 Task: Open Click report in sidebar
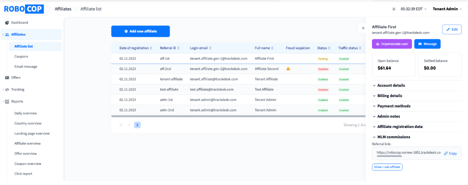tap(23, 173)
